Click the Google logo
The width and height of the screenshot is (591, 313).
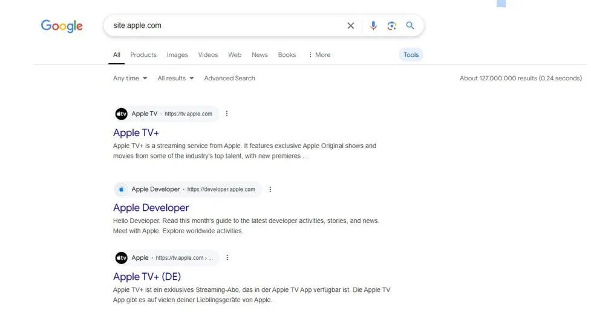[62, 26]
